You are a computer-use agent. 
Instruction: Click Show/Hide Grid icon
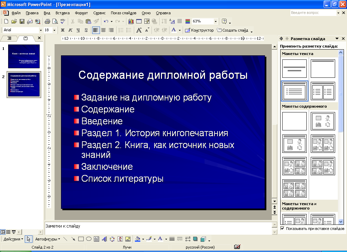click(x=180, y=21)
